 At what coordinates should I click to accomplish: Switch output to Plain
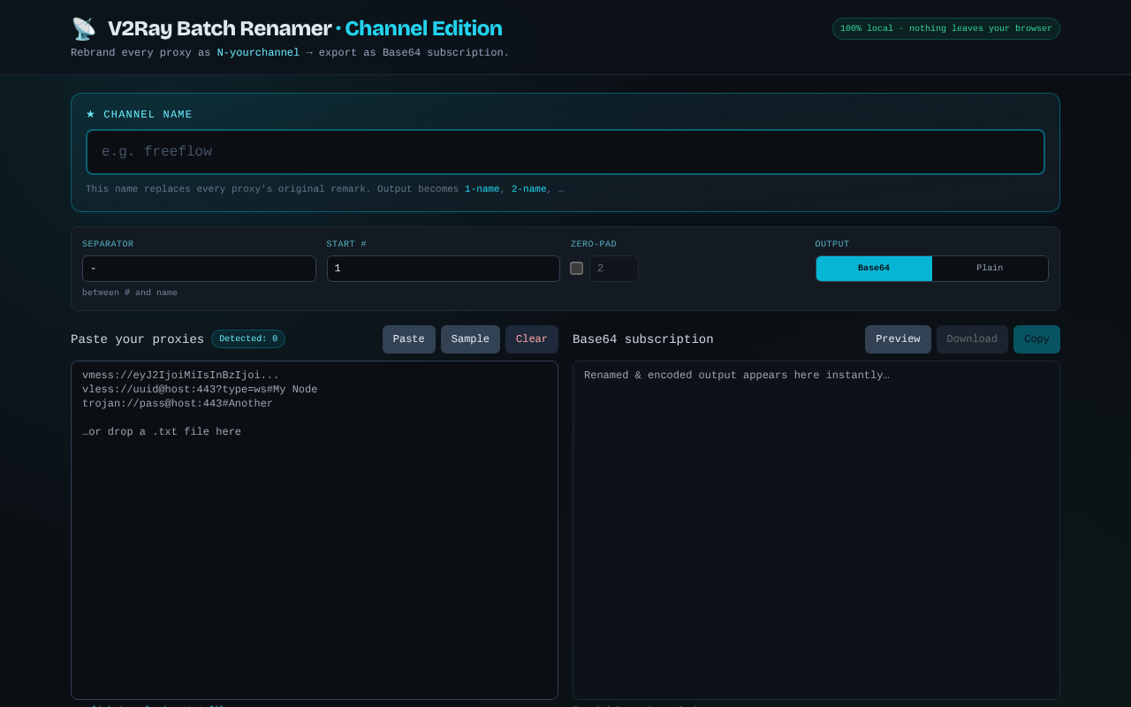tap(990, 269)
